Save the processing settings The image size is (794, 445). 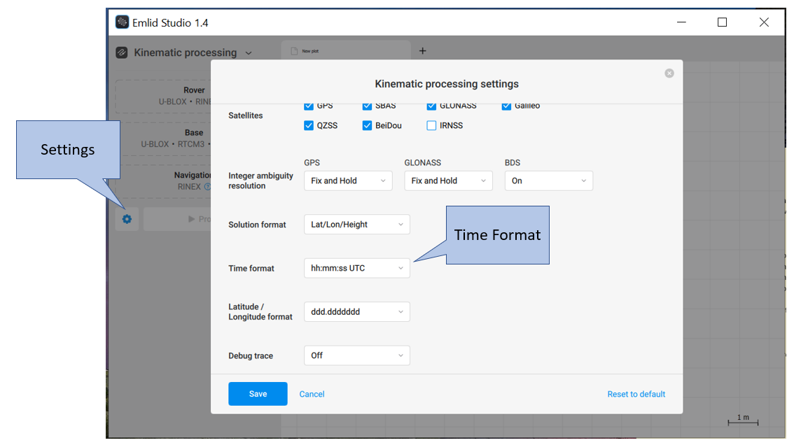(258, 394)
